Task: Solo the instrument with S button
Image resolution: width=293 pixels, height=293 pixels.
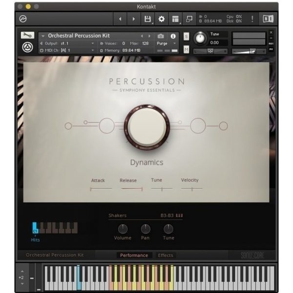Action: click(187, 37)
